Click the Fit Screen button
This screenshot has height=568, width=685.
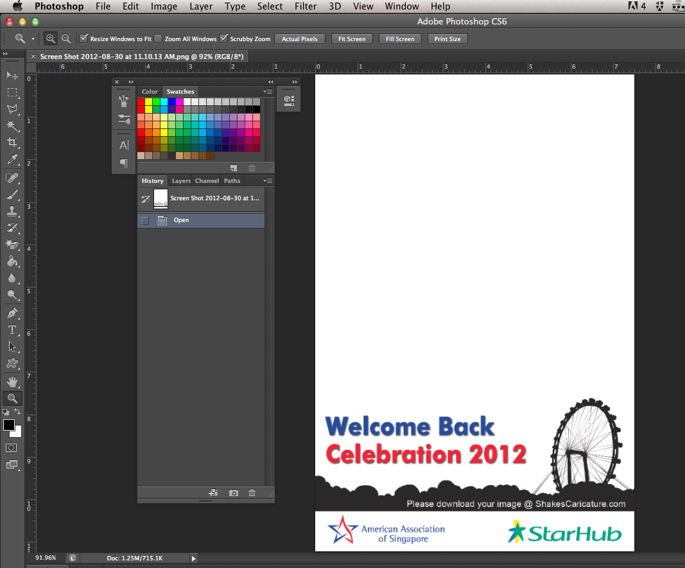tap(352, 39)
